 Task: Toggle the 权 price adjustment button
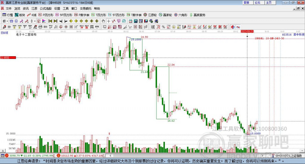[39, 21]
